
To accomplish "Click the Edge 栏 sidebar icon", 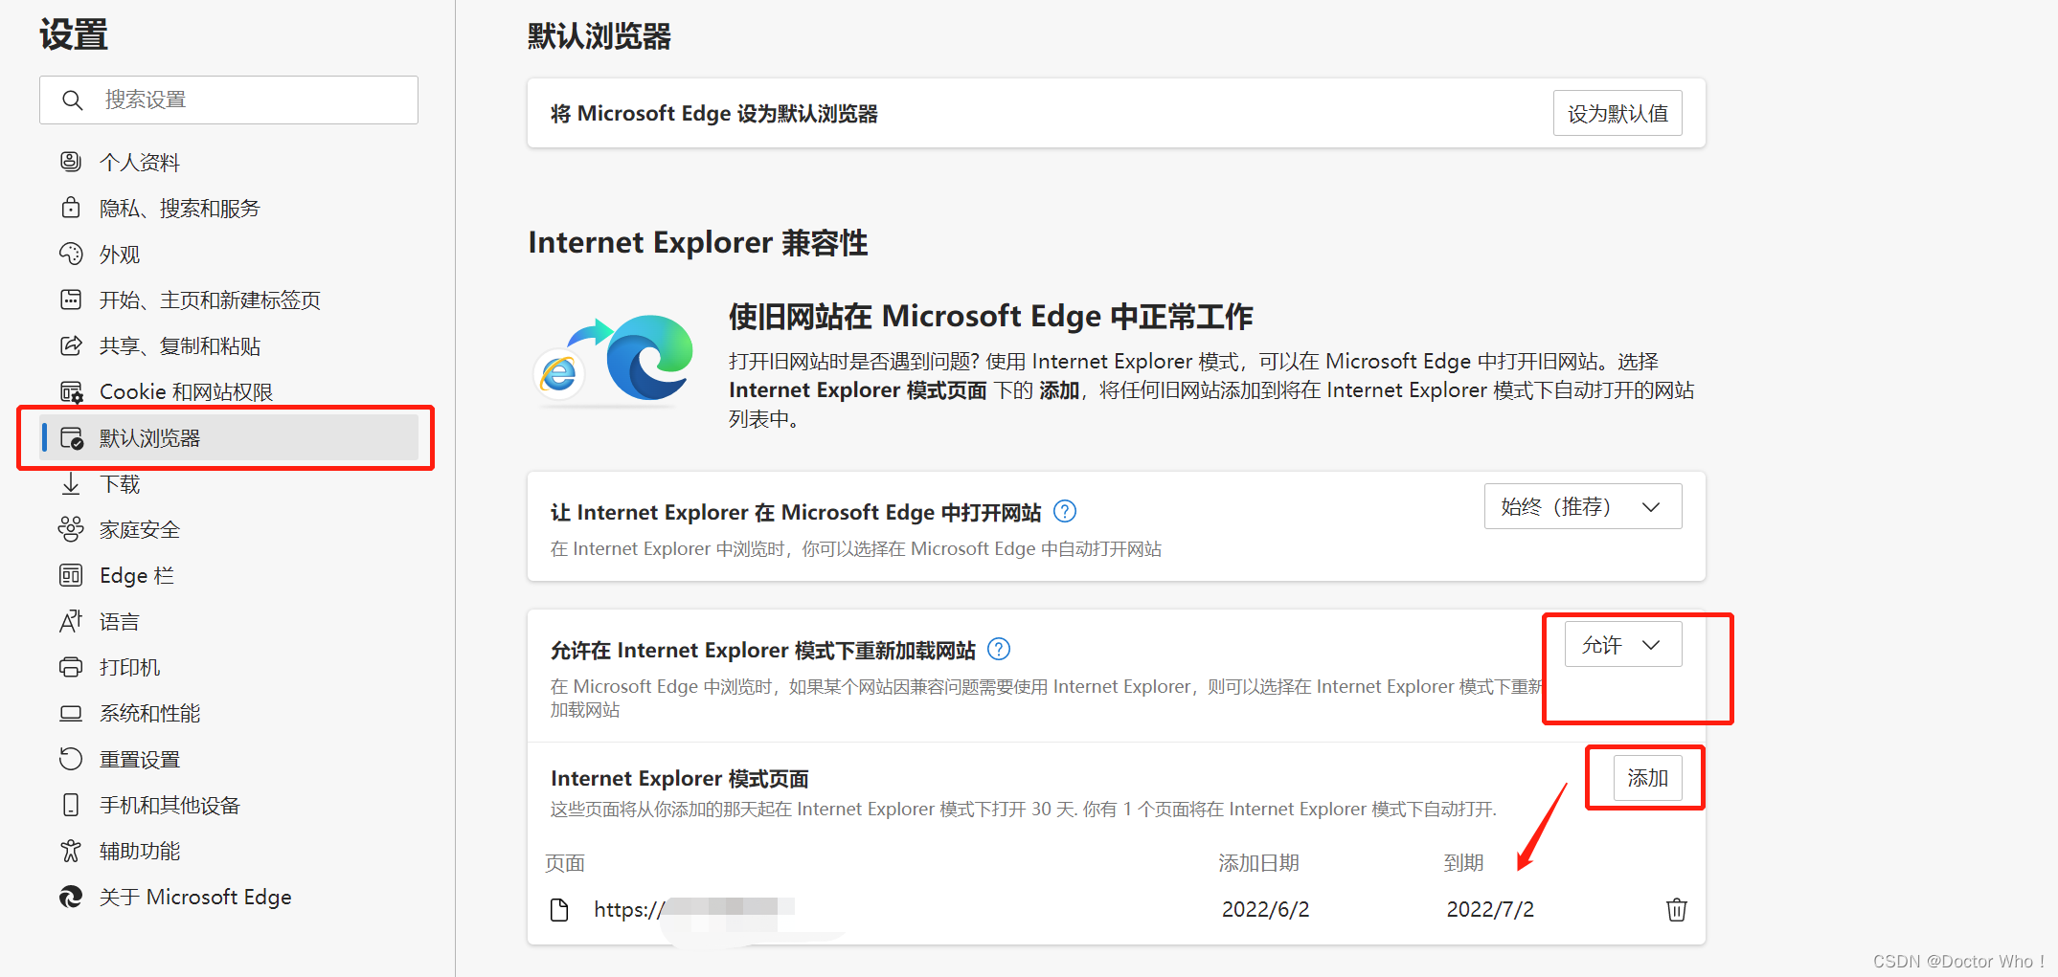I will tap(71, 575).
